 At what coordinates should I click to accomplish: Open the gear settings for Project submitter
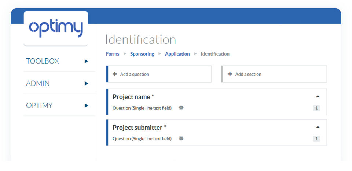[x=181, y=138]
